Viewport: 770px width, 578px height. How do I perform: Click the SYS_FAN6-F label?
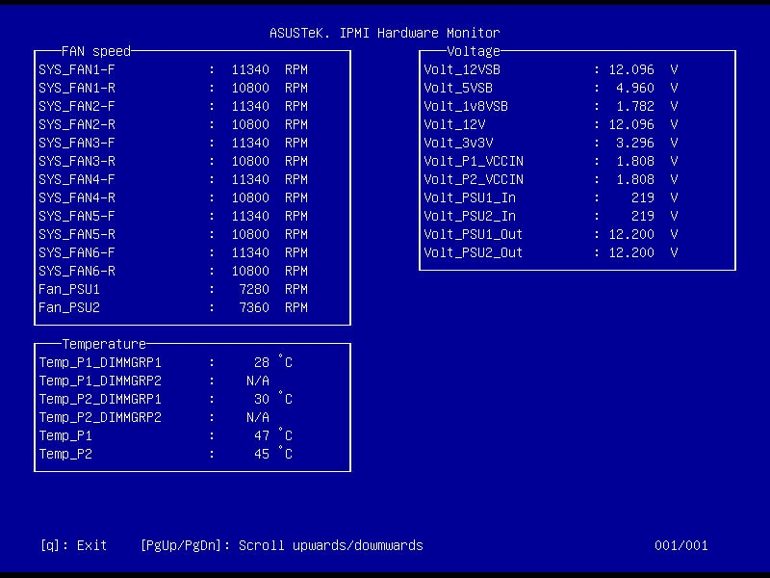(x=77, y=252)
